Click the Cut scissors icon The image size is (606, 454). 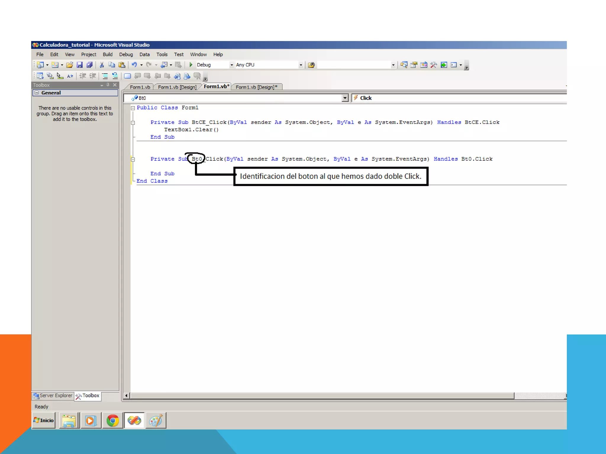[x=102, y=65]
